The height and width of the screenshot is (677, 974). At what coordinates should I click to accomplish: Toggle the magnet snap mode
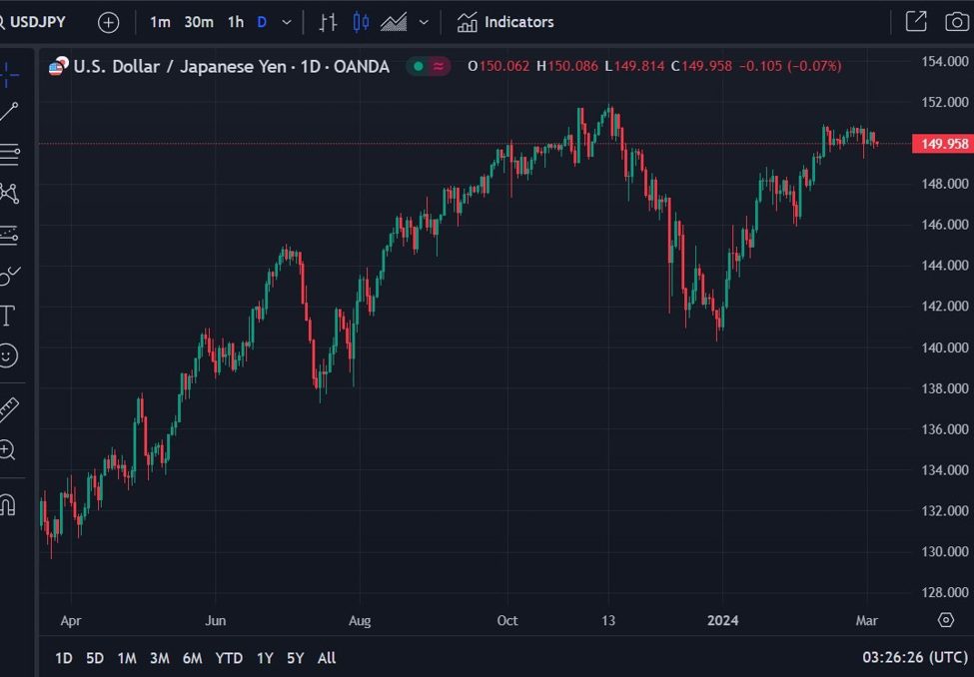[8, 504]
